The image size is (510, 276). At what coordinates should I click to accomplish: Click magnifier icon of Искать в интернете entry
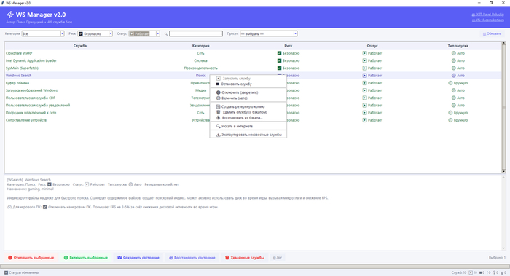pos(219,126)
